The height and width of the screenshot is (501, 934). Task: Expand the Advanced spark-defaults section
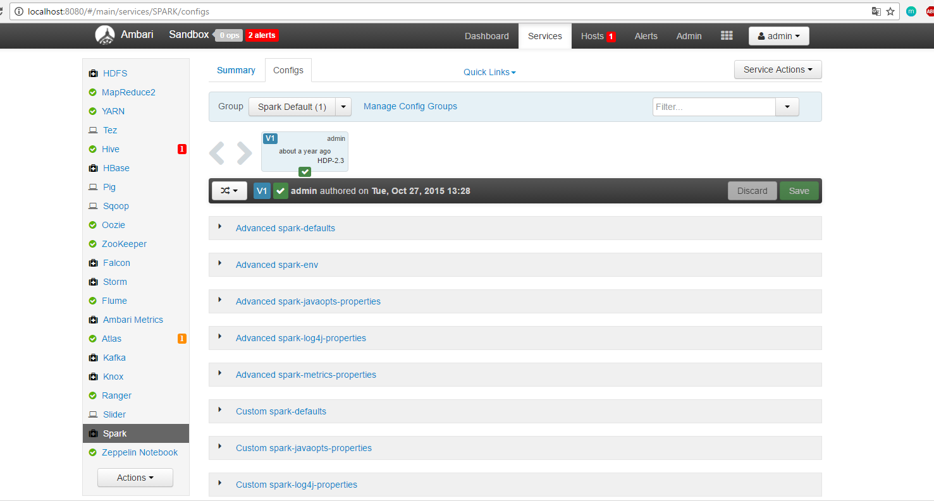(285, 228)
